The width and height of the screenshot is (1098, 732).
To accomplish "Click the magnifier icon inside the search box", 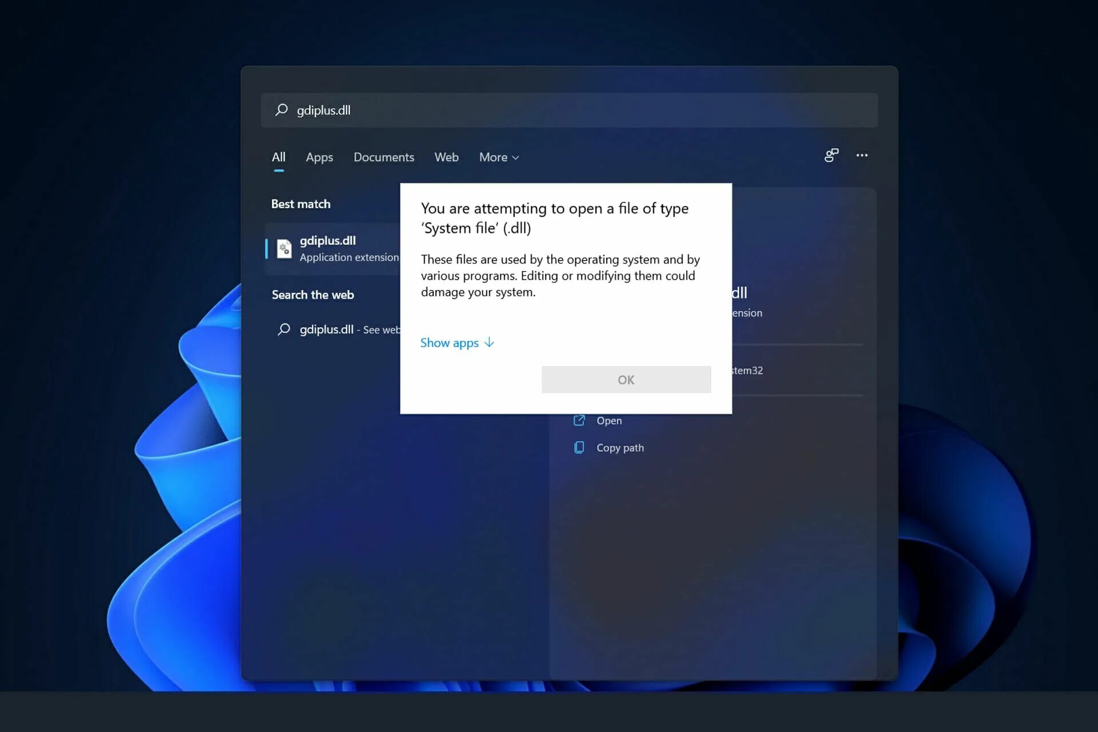I will (x=282, y=110).
